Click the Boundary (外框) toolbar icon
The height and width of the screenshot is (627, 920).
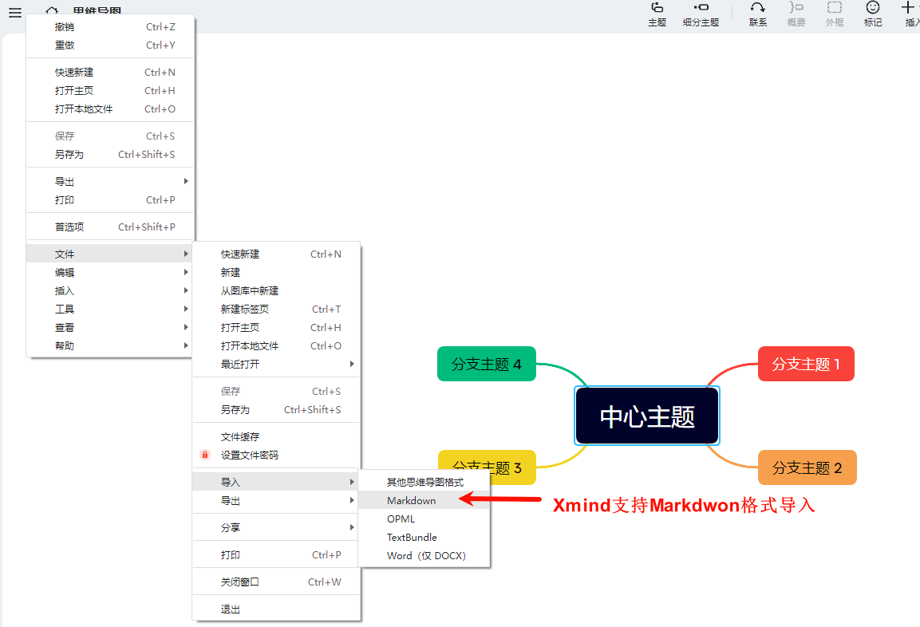[x=835, y=8]
